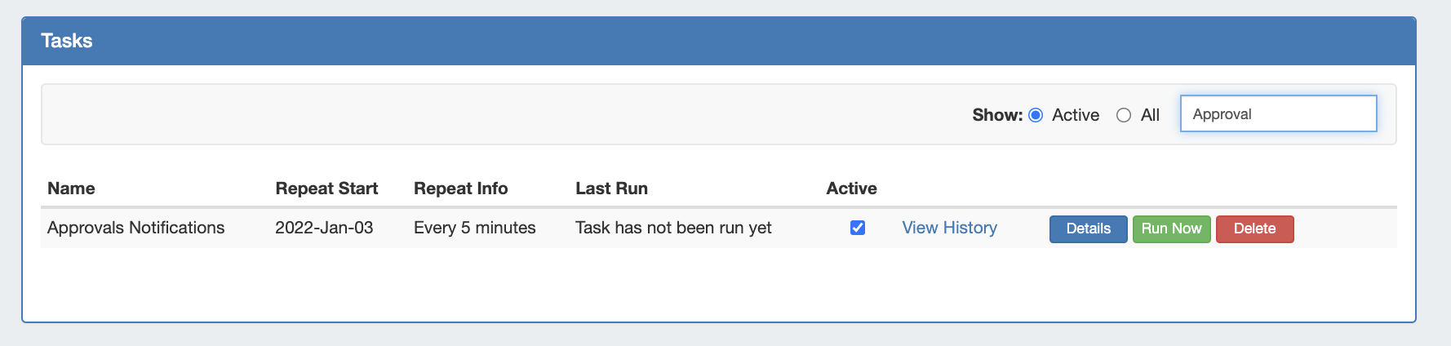The height and width of the screenshot is (346, 1451).
Task: Open View History for Approvals Notifications
Action: [949, 228]
